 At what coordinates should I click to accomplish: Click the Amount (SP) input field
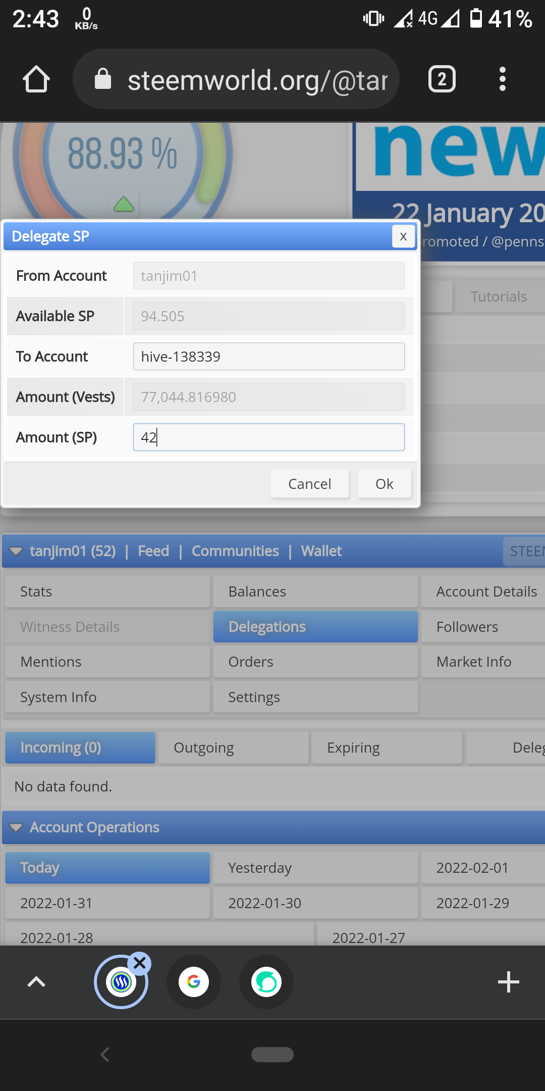pos(269,437)
